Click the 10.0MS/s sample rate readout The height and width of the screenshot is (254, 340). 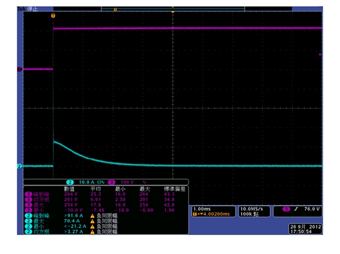coord(252,209)
